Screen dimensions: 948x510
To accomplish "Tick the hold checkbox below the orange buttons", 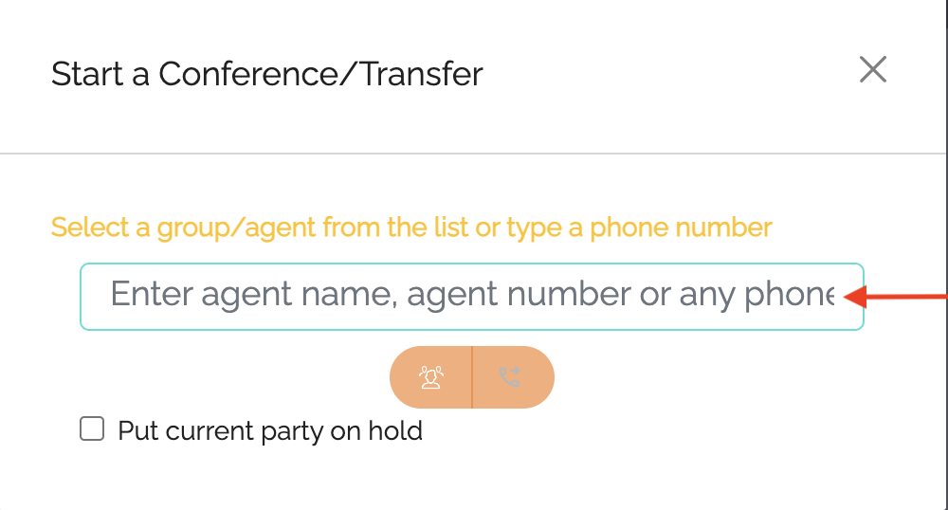I will click(92, 429).
